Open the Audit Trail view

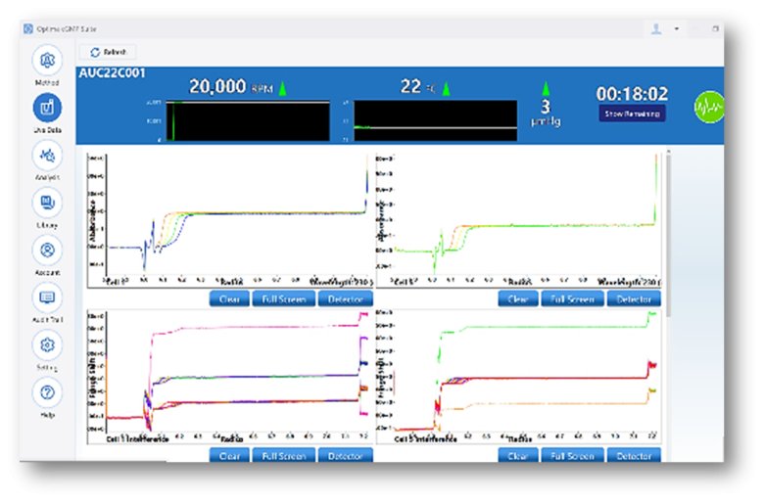47,297
